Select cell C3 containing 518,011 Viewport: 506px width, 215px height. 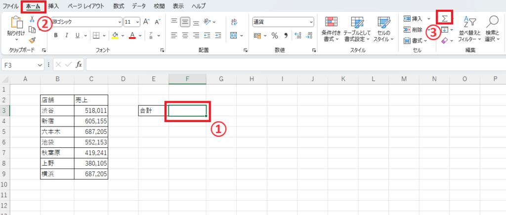coord(90,111)
